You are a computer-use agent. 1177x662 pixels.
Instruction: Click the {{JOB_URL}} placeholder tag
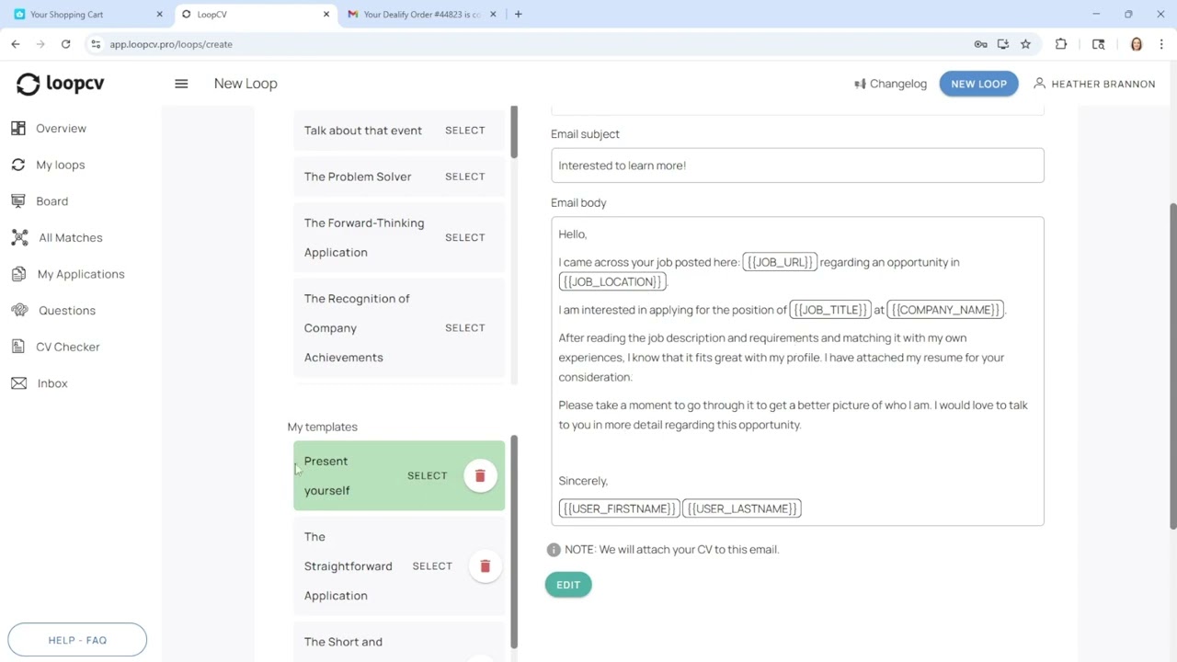tap(779, 262)
